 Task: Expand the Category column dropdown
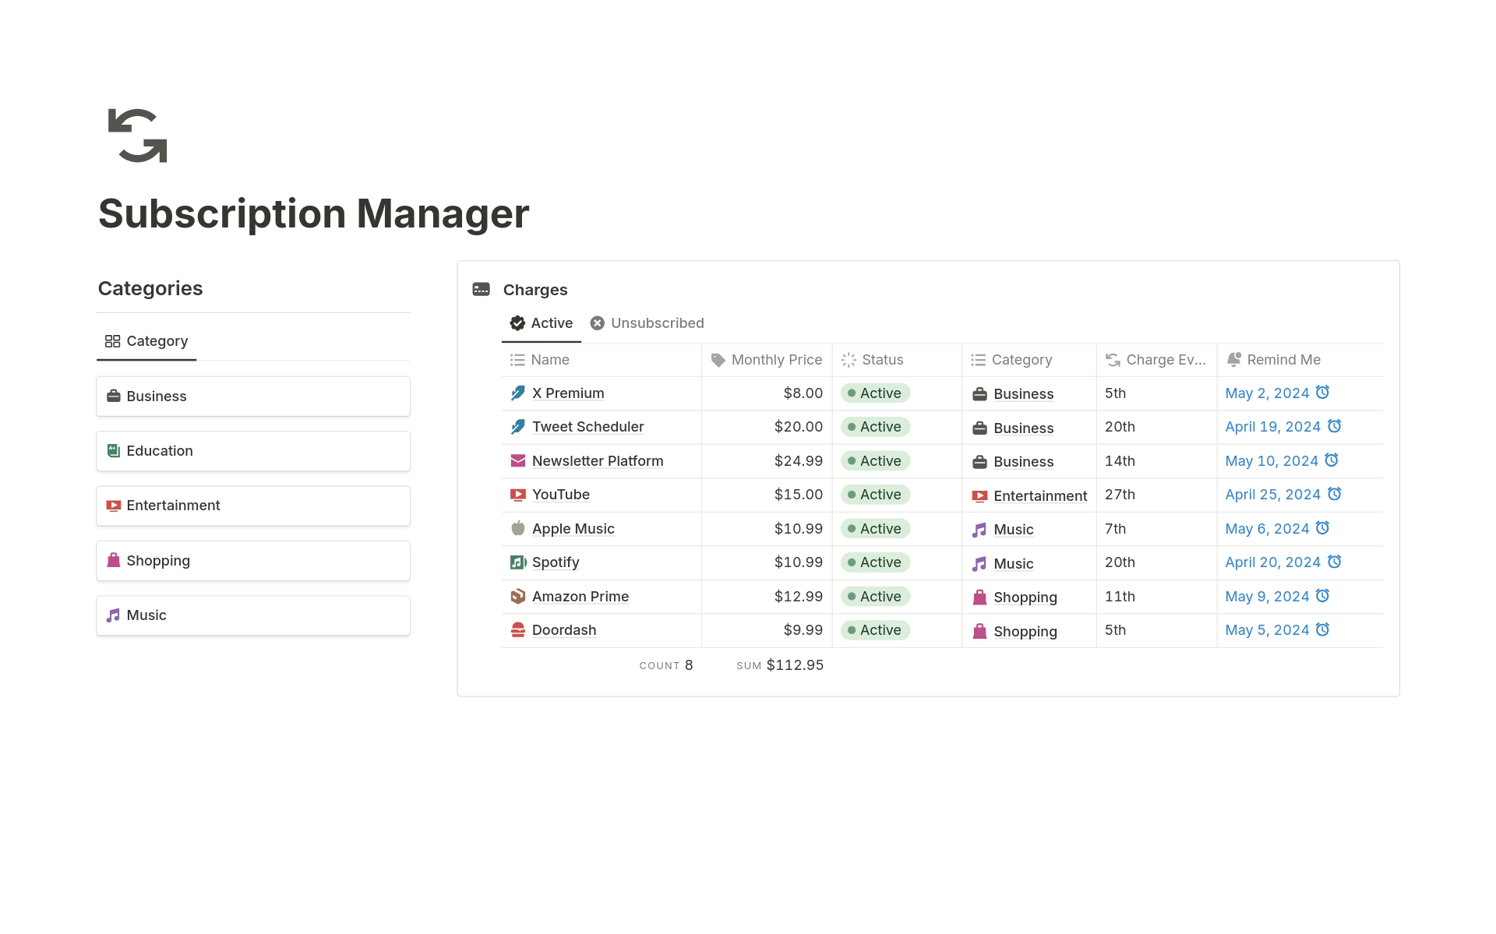(x=1021, y=359)
